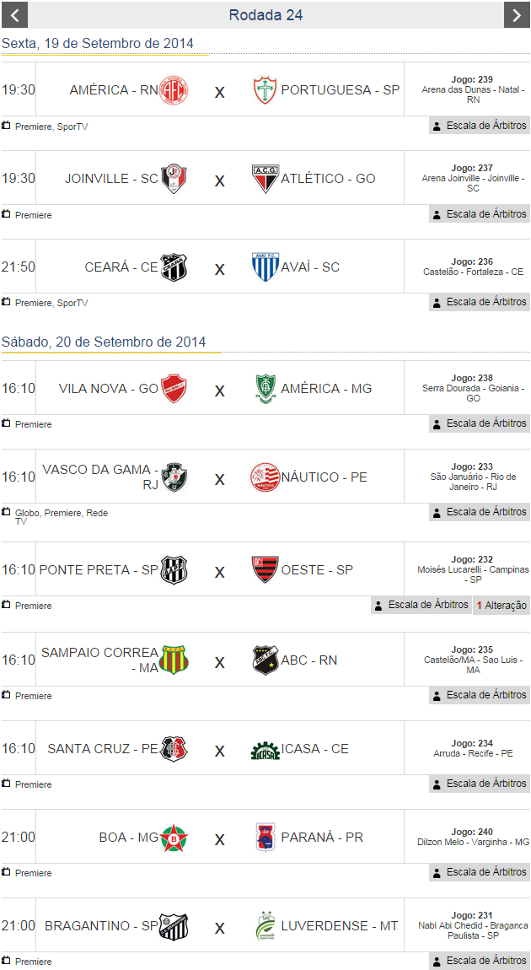Open Escala de Árbitros for Ponte Preta x Oeste

tap(421, 605)
